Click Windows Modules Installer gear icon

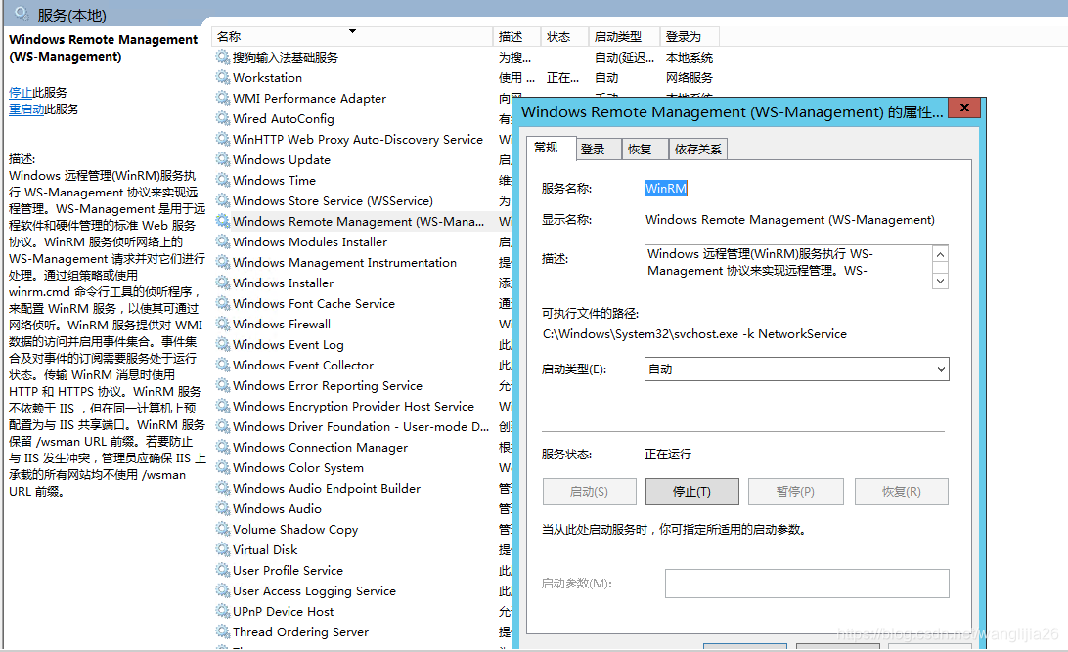tap(223, 241)
